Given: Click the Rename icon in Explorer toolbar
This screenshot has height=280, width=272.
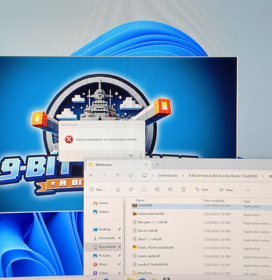Looking at the screenshot, I should (x=157, y=189).
